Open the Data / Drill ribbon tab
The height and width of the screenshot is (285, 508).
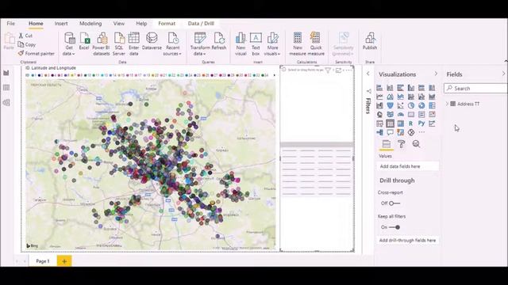click(201, 23)
